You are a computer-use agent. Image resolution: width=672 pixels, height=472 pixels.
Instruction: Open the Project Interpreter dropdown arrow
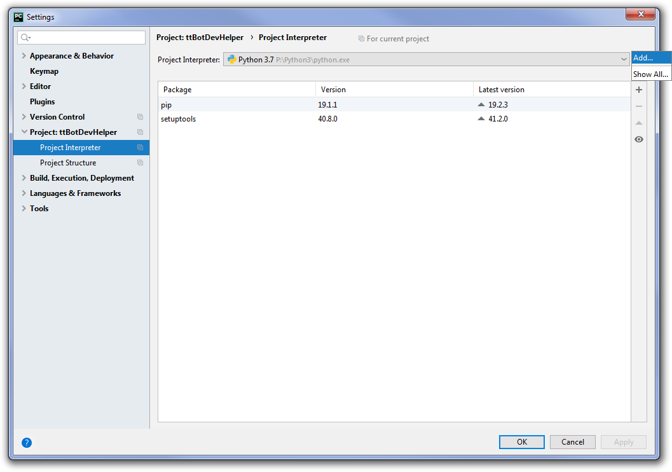[x=624, y=59]
